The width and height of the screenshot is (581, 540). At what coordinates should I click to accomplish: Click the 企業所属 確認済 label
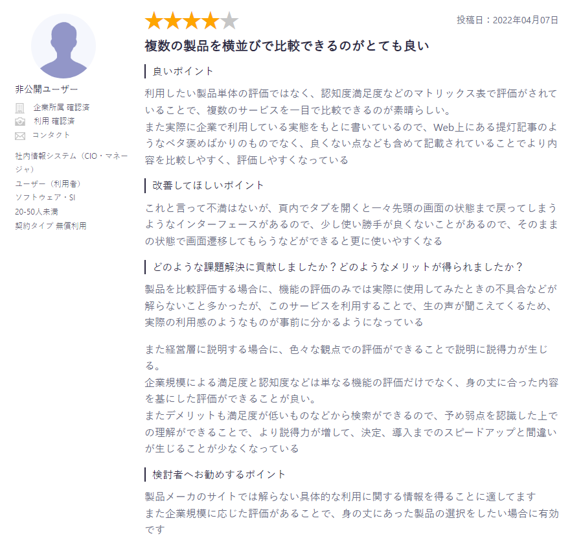pos(62,108)
